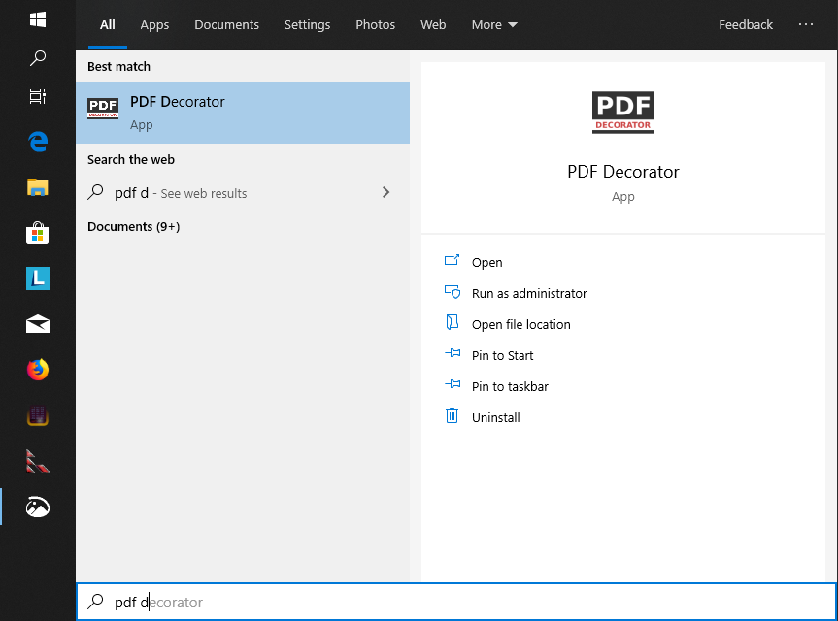Open the Mail app
This screenshot has height=621, width=838.
click(37, 324)
